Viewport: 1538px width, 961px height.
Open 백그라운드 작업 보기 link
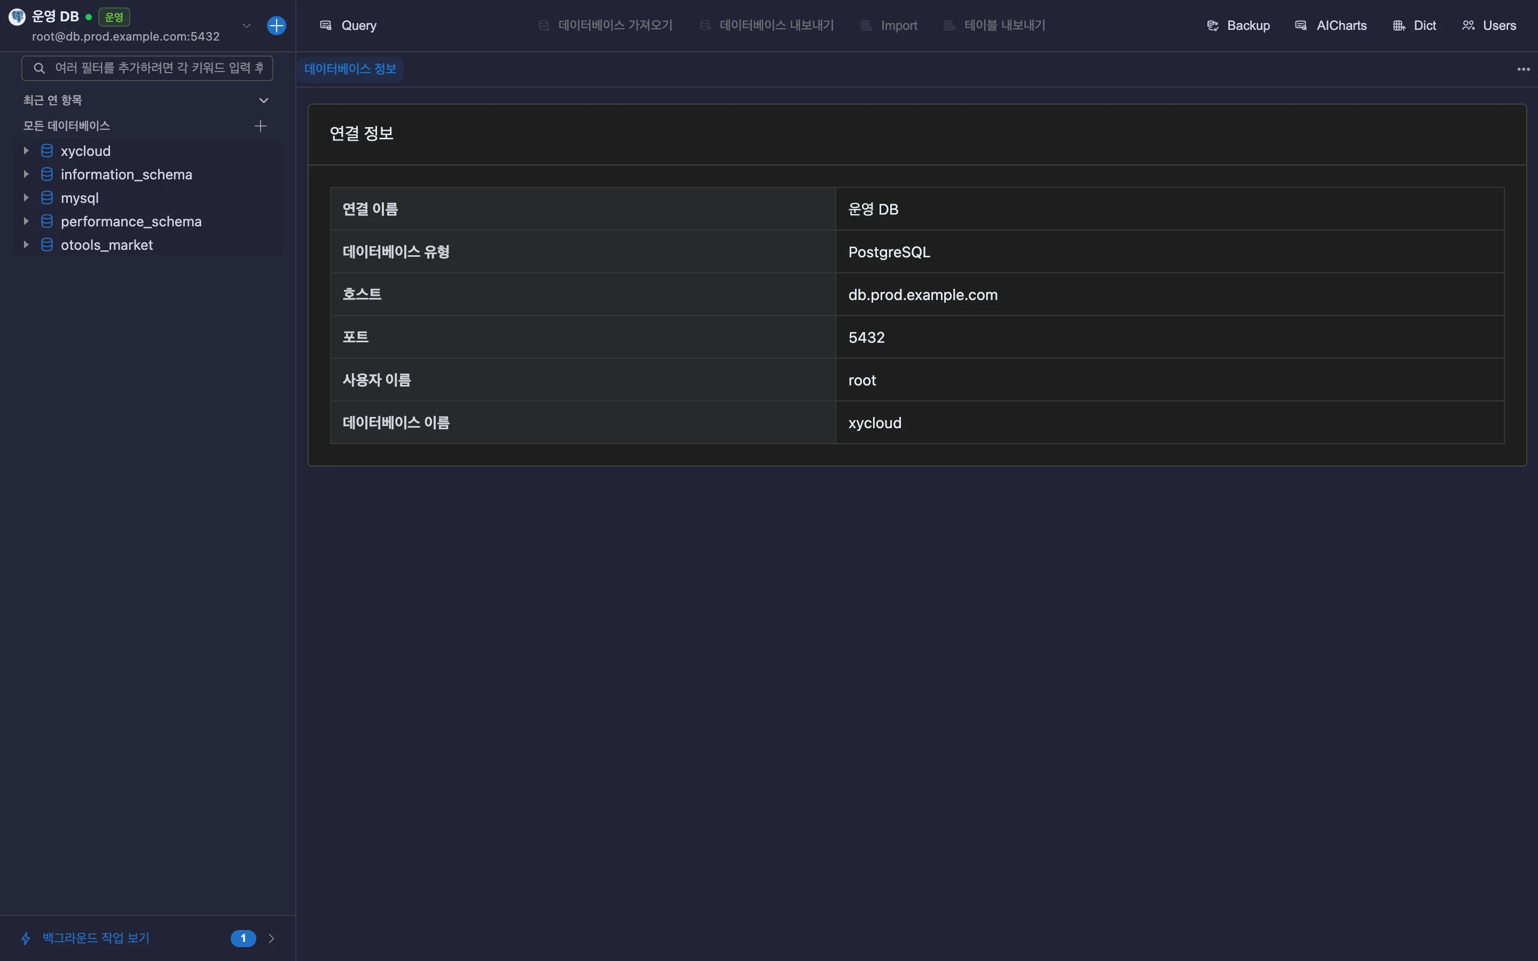pos(96,938)
